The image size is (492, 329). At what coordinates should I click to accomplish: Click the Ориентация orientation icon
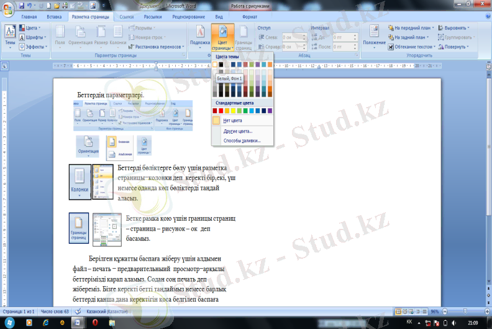pyautogui.click(x=81, y=35)
